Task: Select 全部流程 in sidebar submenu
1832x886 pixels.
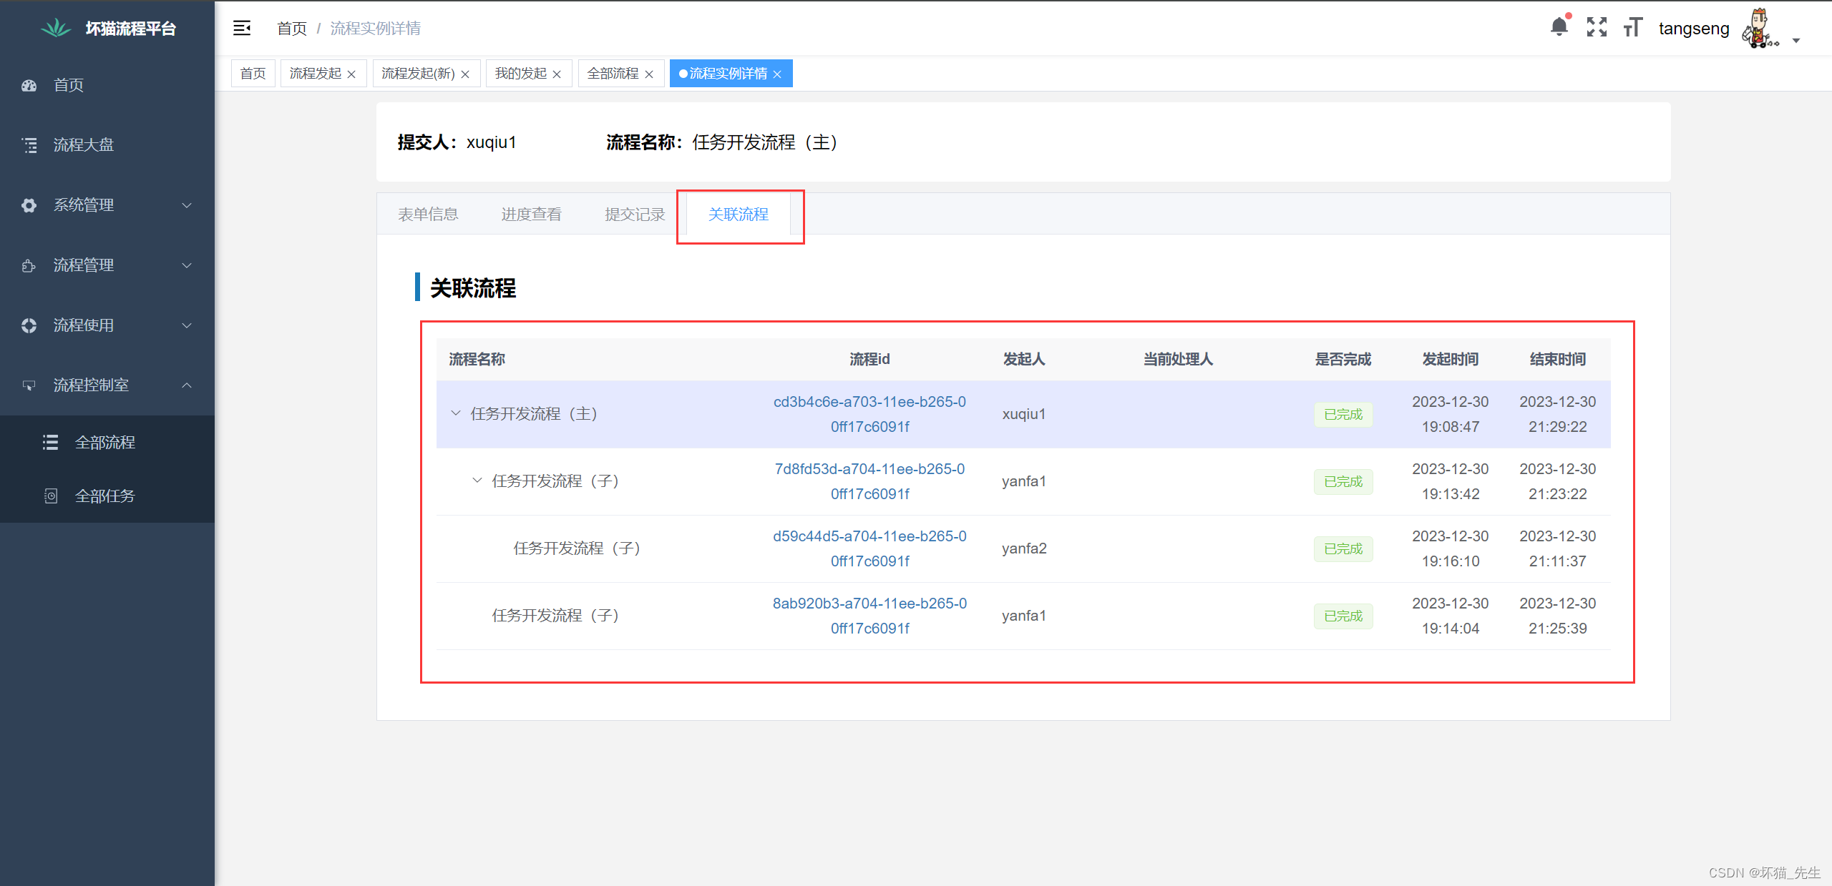Action: pyautogui.click(x=104, y=443)
